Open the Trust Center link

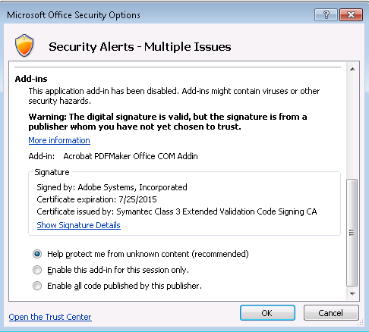point(50,317)
